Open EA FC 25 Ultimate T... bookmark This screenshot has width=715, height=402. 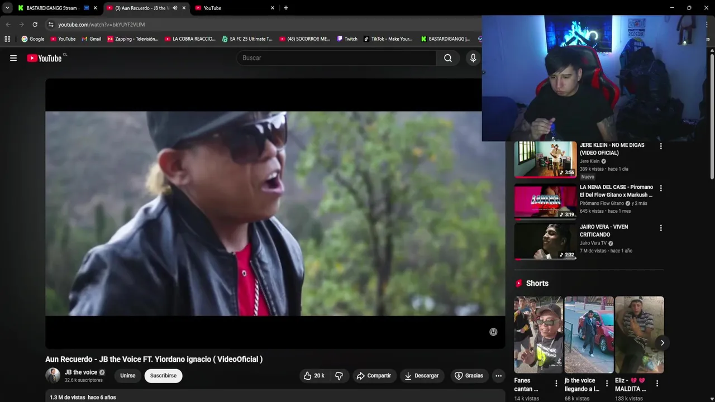(247, 39)
